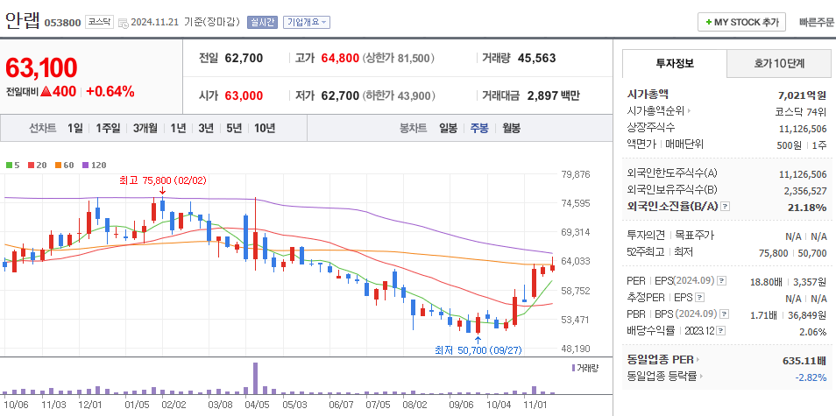Select the 1년 line chart period

pos(178,129)
